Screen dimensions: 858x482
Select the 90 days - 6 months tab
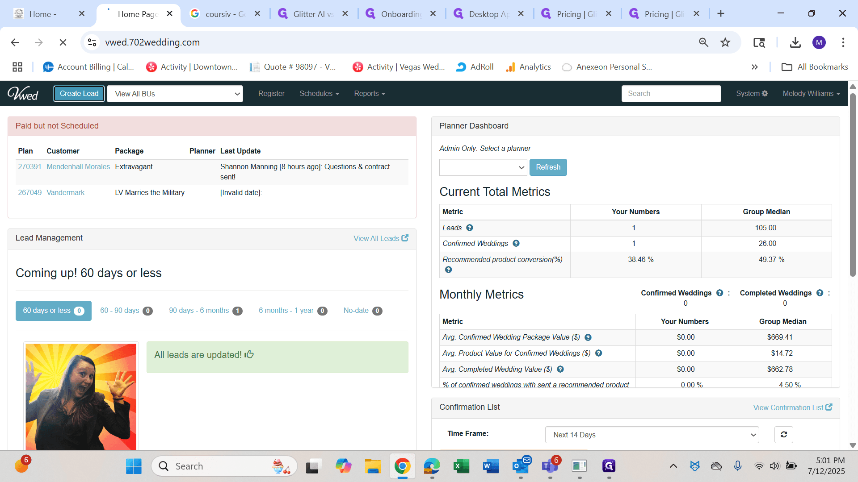pos(206,311)
